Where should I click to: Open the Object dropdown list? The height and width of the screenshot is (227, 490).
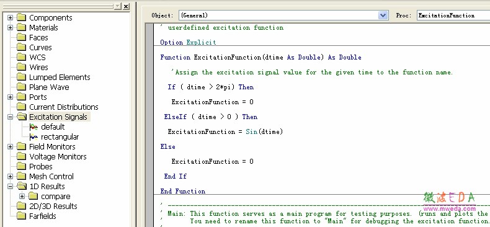383,16
